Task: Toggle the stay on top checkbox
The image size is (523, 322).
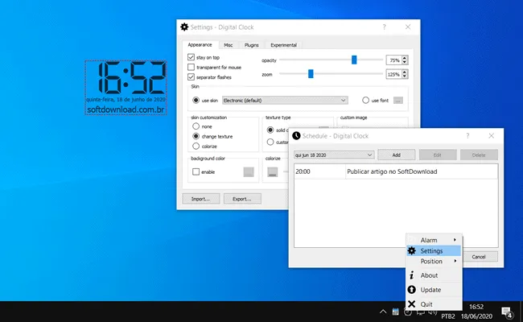Action: coord(191,57)
